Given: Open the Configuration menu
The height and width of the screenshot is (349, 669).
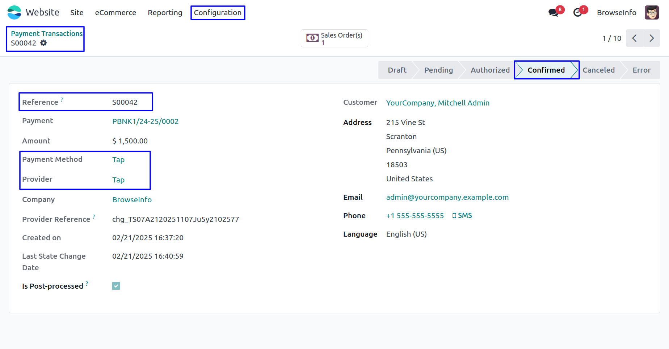Looking at the screenshot, I should coord(218,13).
